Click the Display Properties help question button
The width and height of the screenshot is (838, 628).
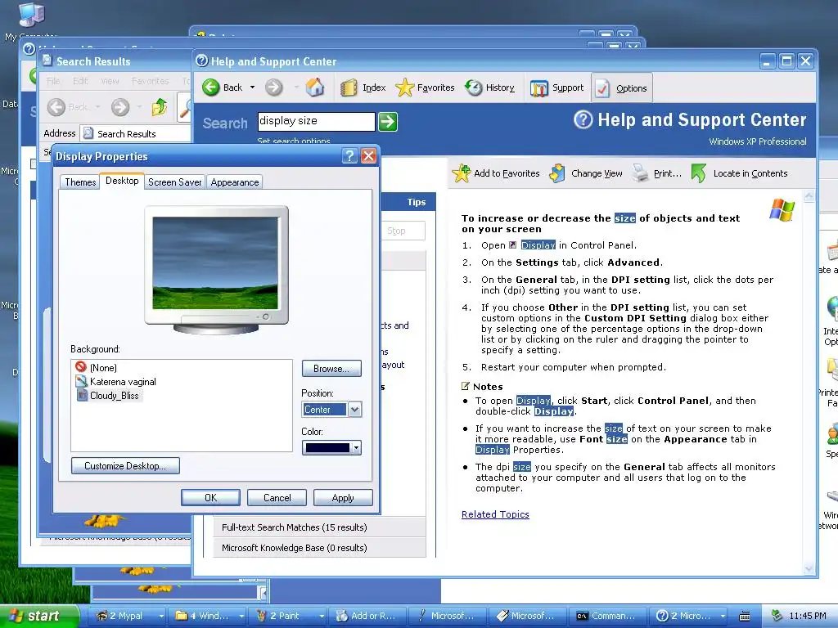pyautogui.click(x=349, y=156)
